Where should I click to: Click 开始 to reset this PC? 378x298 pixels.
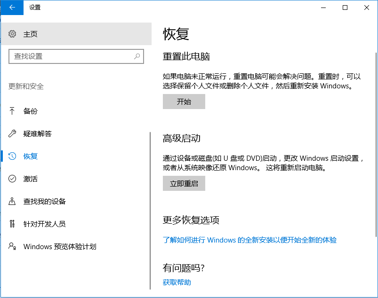pos(184,102)
